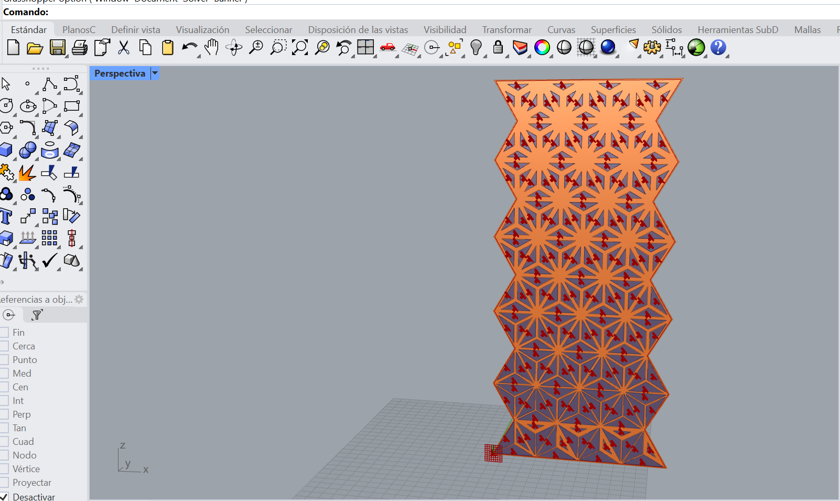Open the Help question mark icon
The width and height of the screenshot is (840, 501).
pos(718,48)
